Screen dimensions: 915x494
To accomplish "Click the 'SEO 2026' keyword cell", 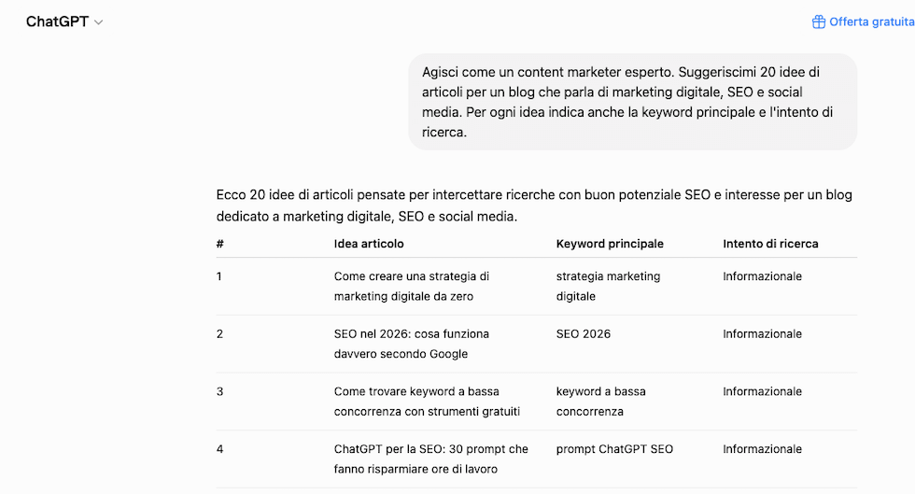I will coord(583,334).
